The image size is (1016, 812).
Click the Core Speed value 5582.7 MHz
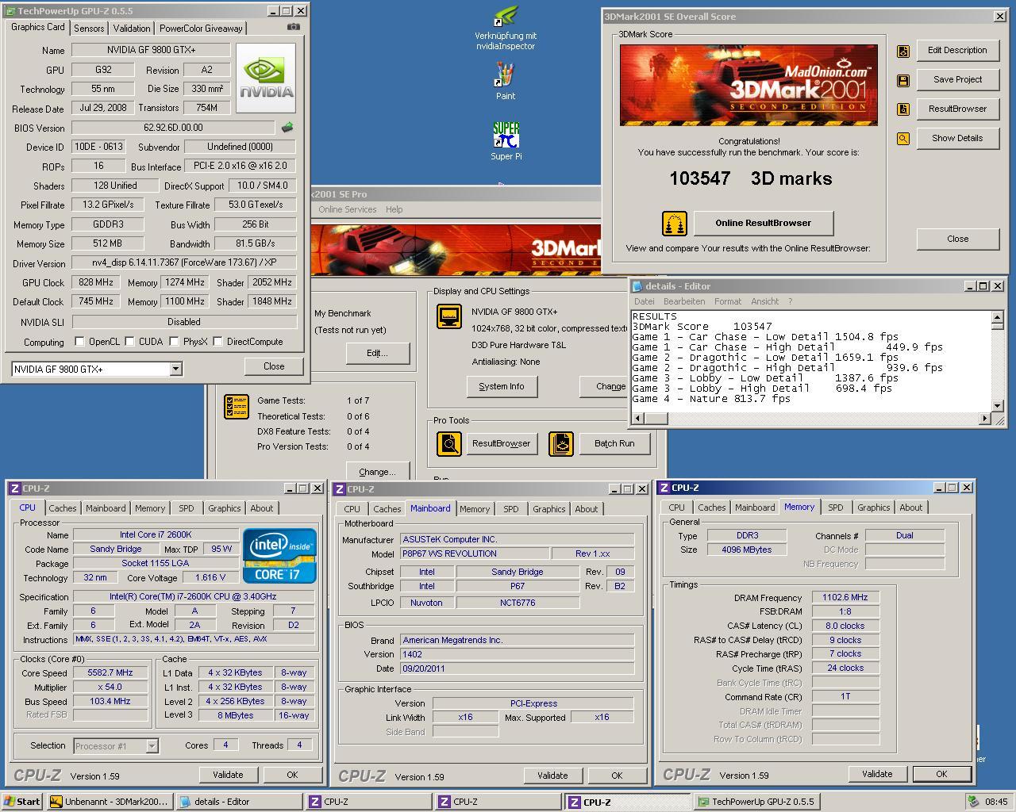click(110, 672)
